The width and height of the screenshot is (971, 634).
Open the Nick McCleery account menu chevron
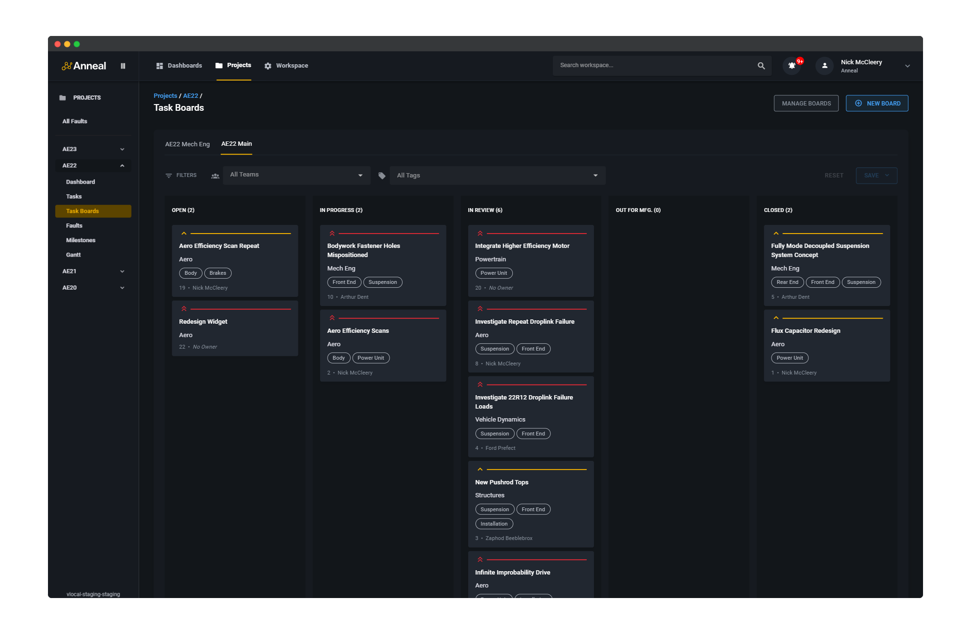tap(907, 66)
